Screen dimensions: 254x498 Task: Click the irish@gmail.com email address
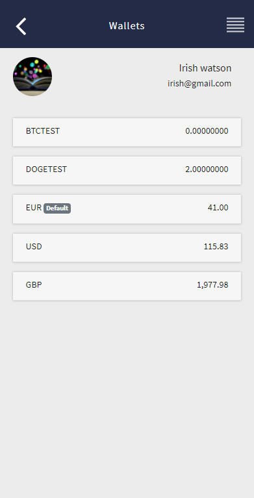(x=199, y=84)
